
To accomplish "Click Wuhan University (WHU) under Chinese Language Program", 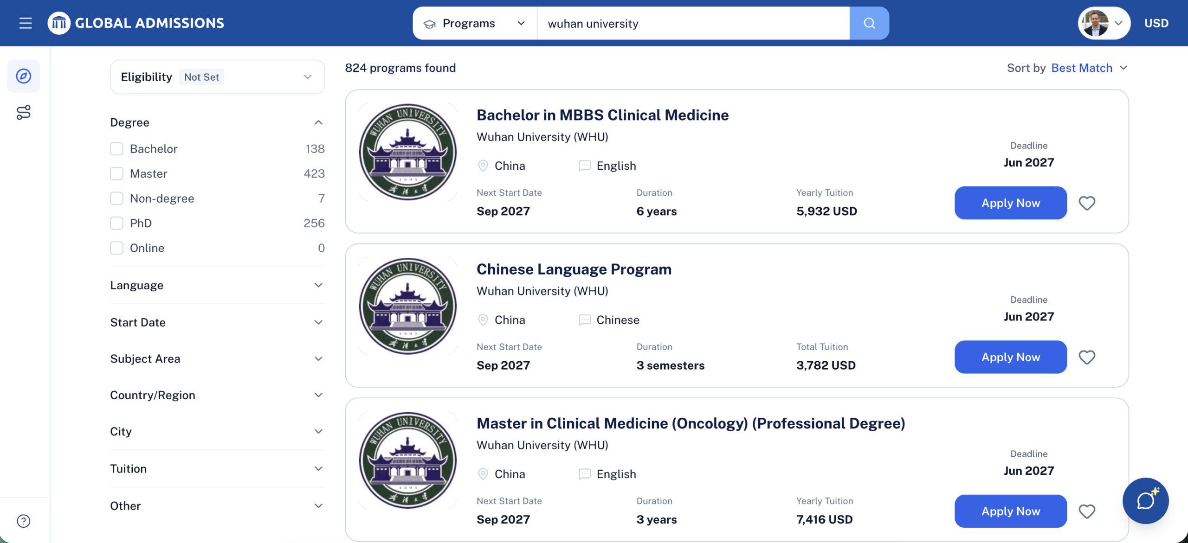I will point(542,291).
